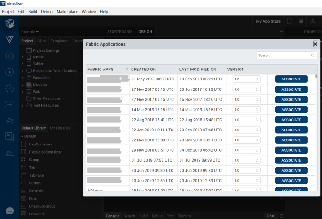The width and height of the screenshot is (322, 219).
Task: Open the settings gear in the left sidebar
Action: click(x=9, y=56)
